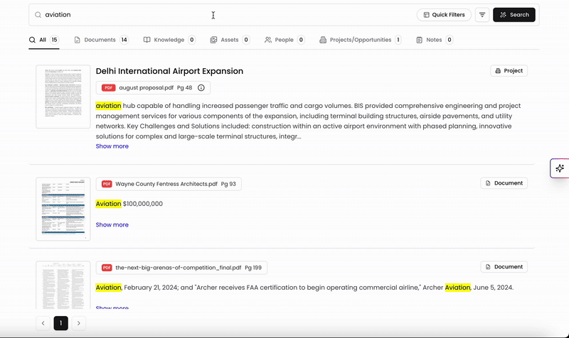569x338 pixels.
Task: Click Document tag on Wayne County result
Action: [x=504, y=183]
